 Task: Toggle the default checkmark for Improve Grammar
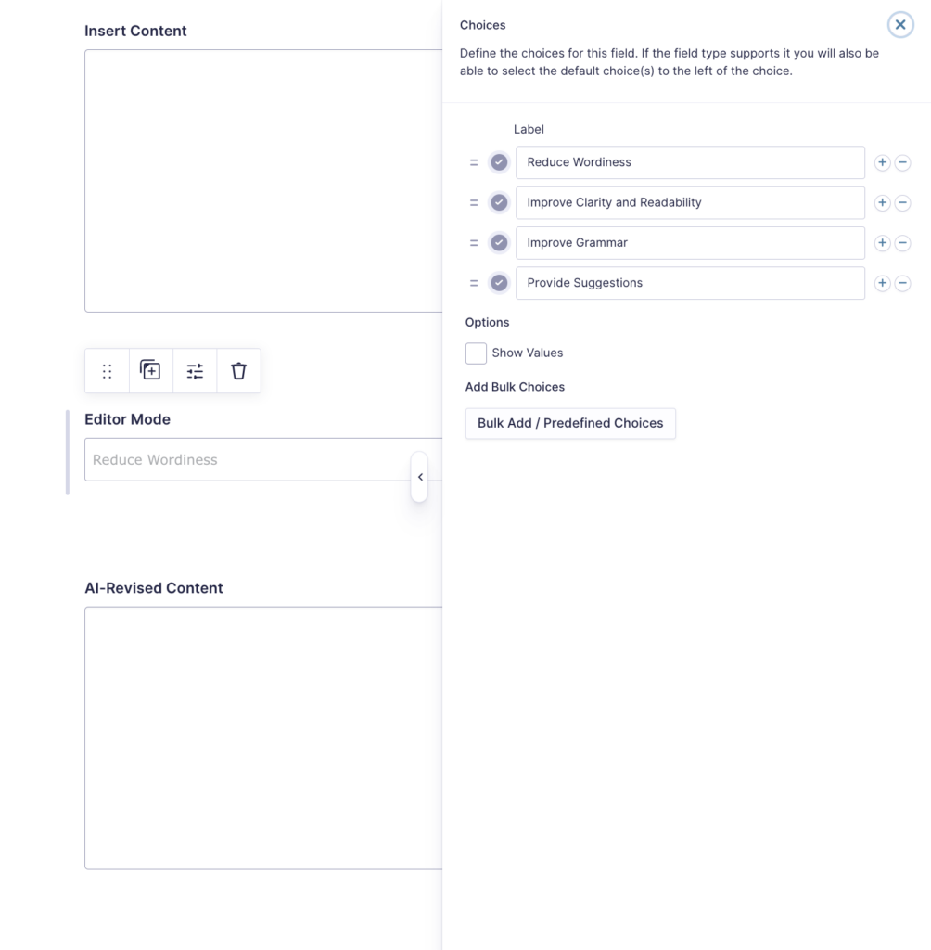[499, 242]
